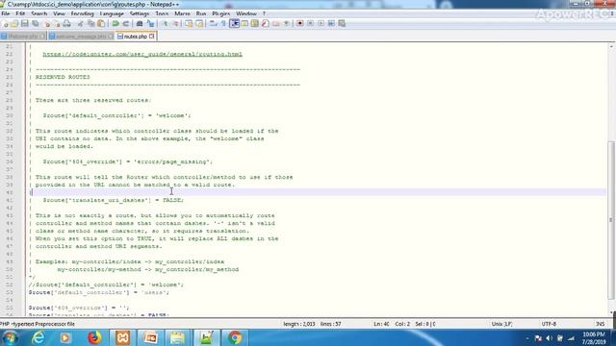This screenshot has height=346, width=616.
Task: Click the 'length : 2,013' status entry
Action: click(x=299, y=324)
